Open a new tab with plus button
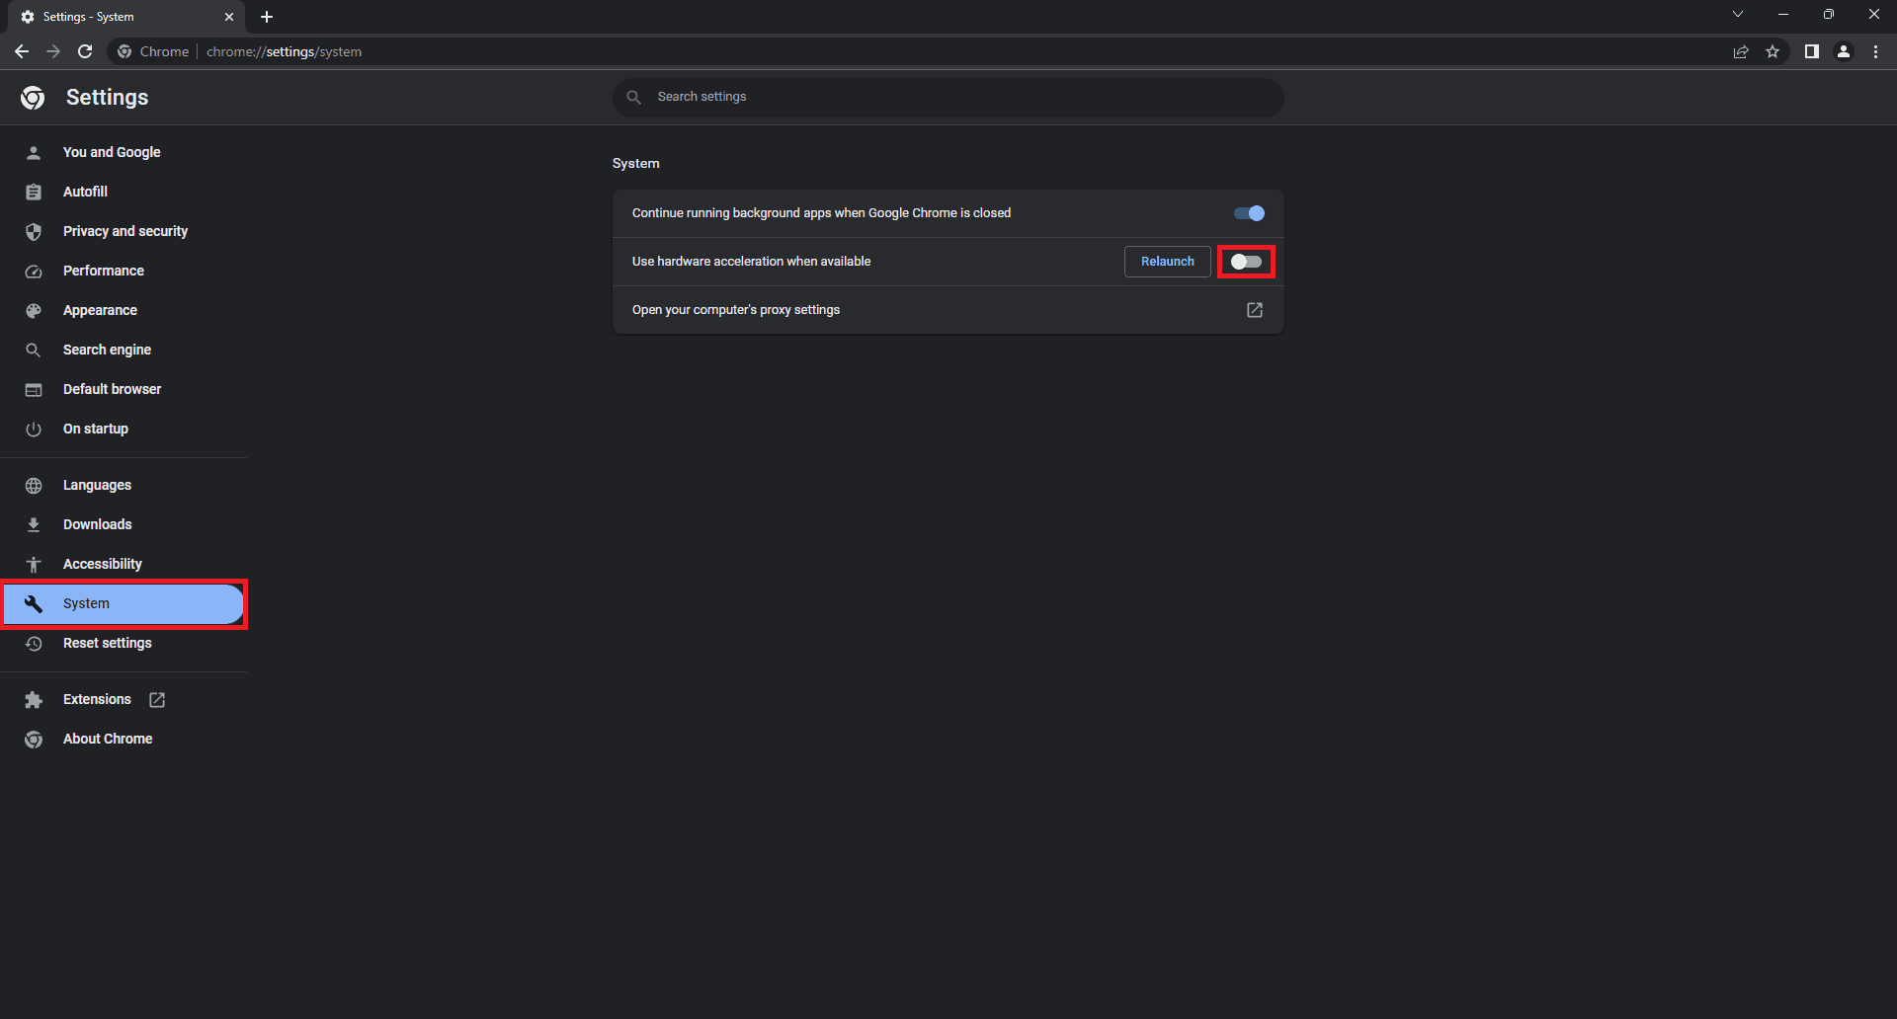The height and width of the screenshot is (1019, 1897). pyautogui.click(x=267, y=17)
